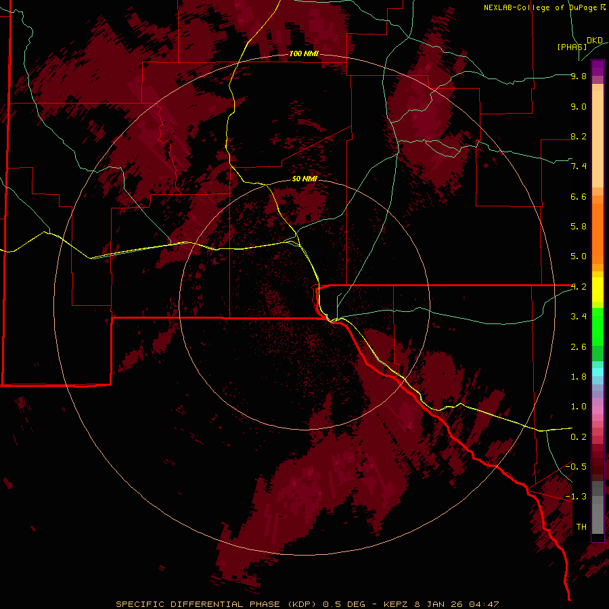609x609 pixels.
Task: Click the DKD label at top right
Action: coord(595,41)
